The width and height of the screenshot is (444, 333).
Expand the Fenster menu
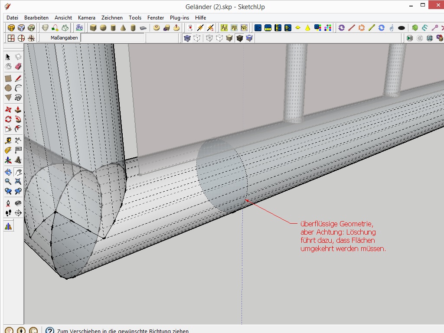click(156, 18)
